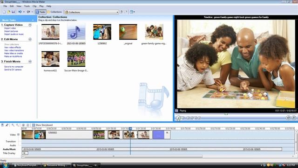This screenshot has width=298, height=168.
Task: Redo the last undone action
Action: click(x=28, y=12)
